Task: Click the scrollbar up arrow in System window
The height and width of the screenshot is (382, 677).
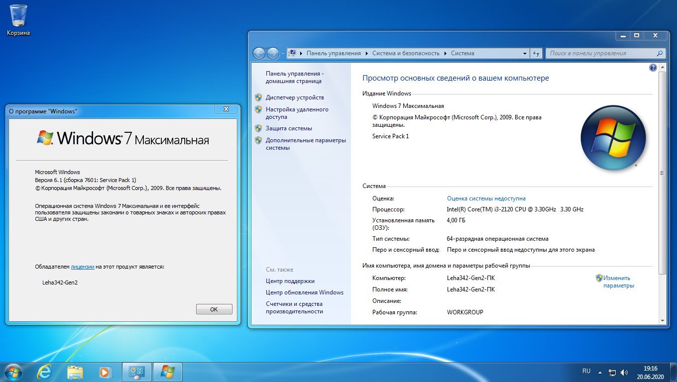Action: [662, 67]
